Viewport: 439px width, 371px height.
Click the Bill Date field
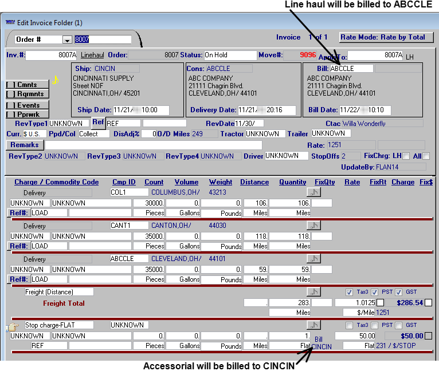(x=365, y=110)
